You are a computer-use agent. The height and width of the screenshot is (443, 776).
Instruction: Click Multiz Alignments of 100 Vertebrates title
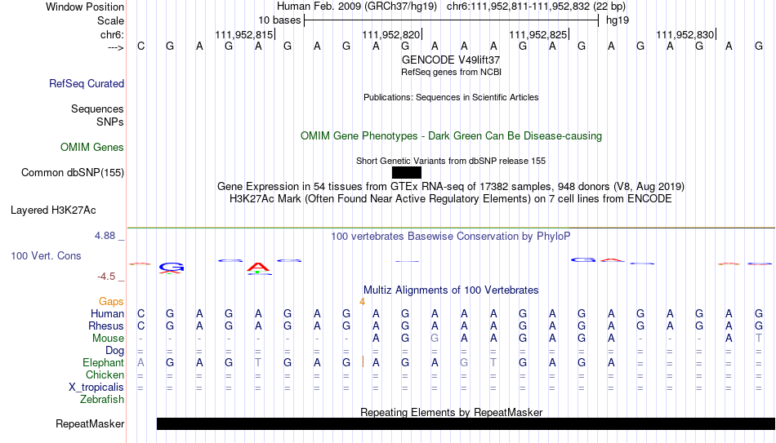(451, 290)
